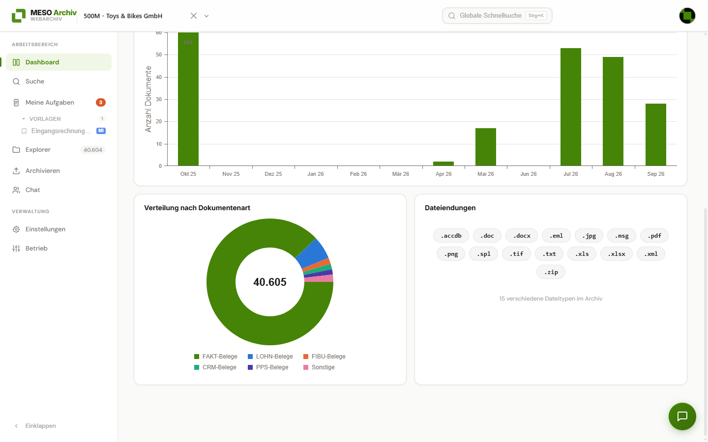The width and height of the screenshot is (708, 442).
Task: Open Einstellungen in the sidebar
Action: 59,229
